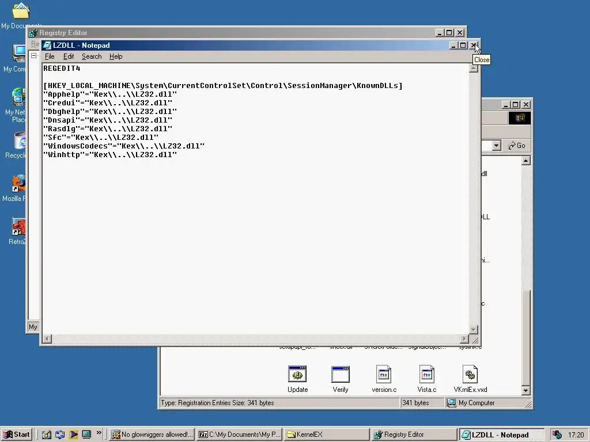Click the Show Desktop quick launch icon
The image size is (590, 442).
click(86, 435)
